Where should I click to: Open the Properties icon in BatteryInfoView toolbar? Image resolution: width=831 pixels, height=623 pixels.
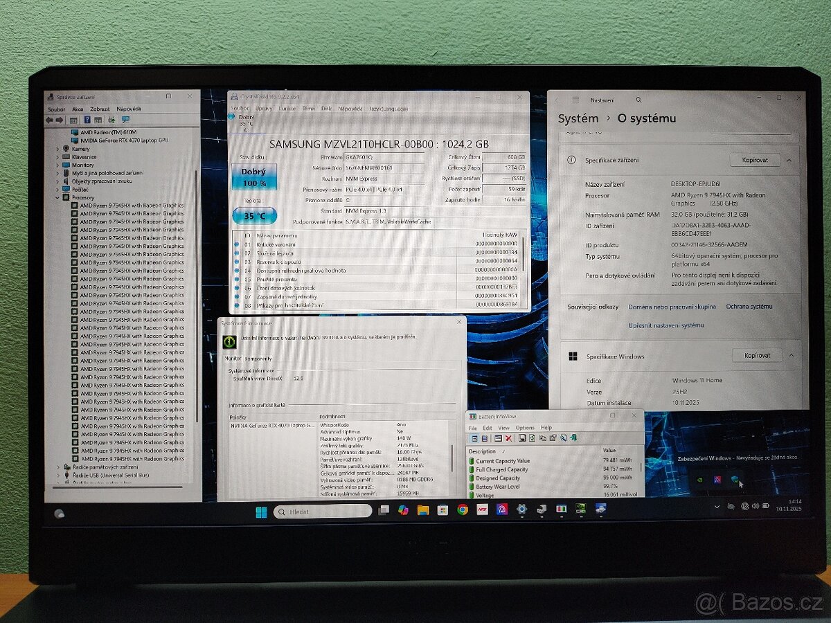[552, 439]
